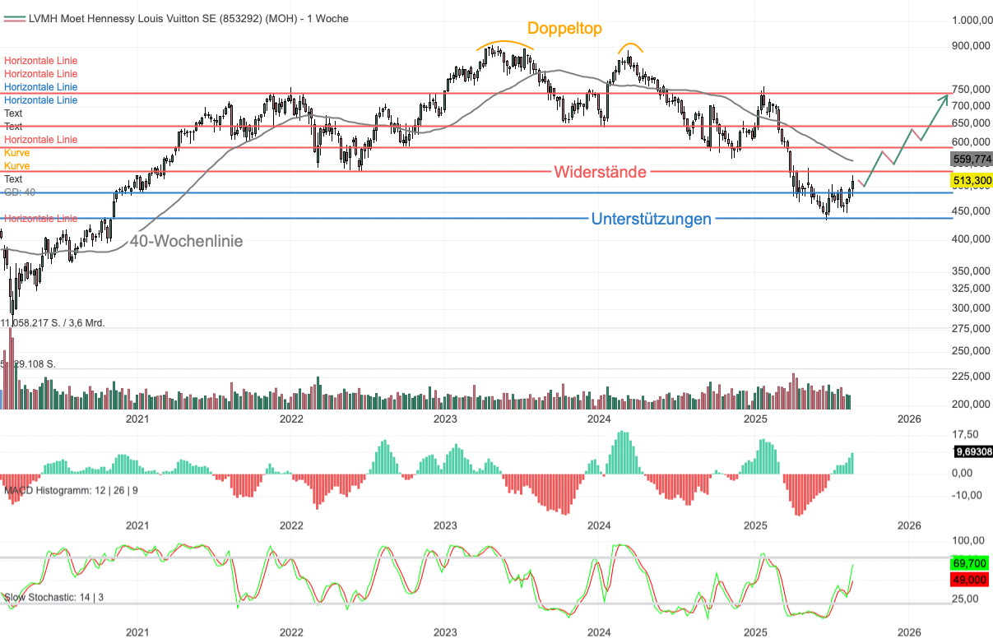Click the 650,000 price axis value
This screenshot has width=993, height=643.
[x=971, y=123]
